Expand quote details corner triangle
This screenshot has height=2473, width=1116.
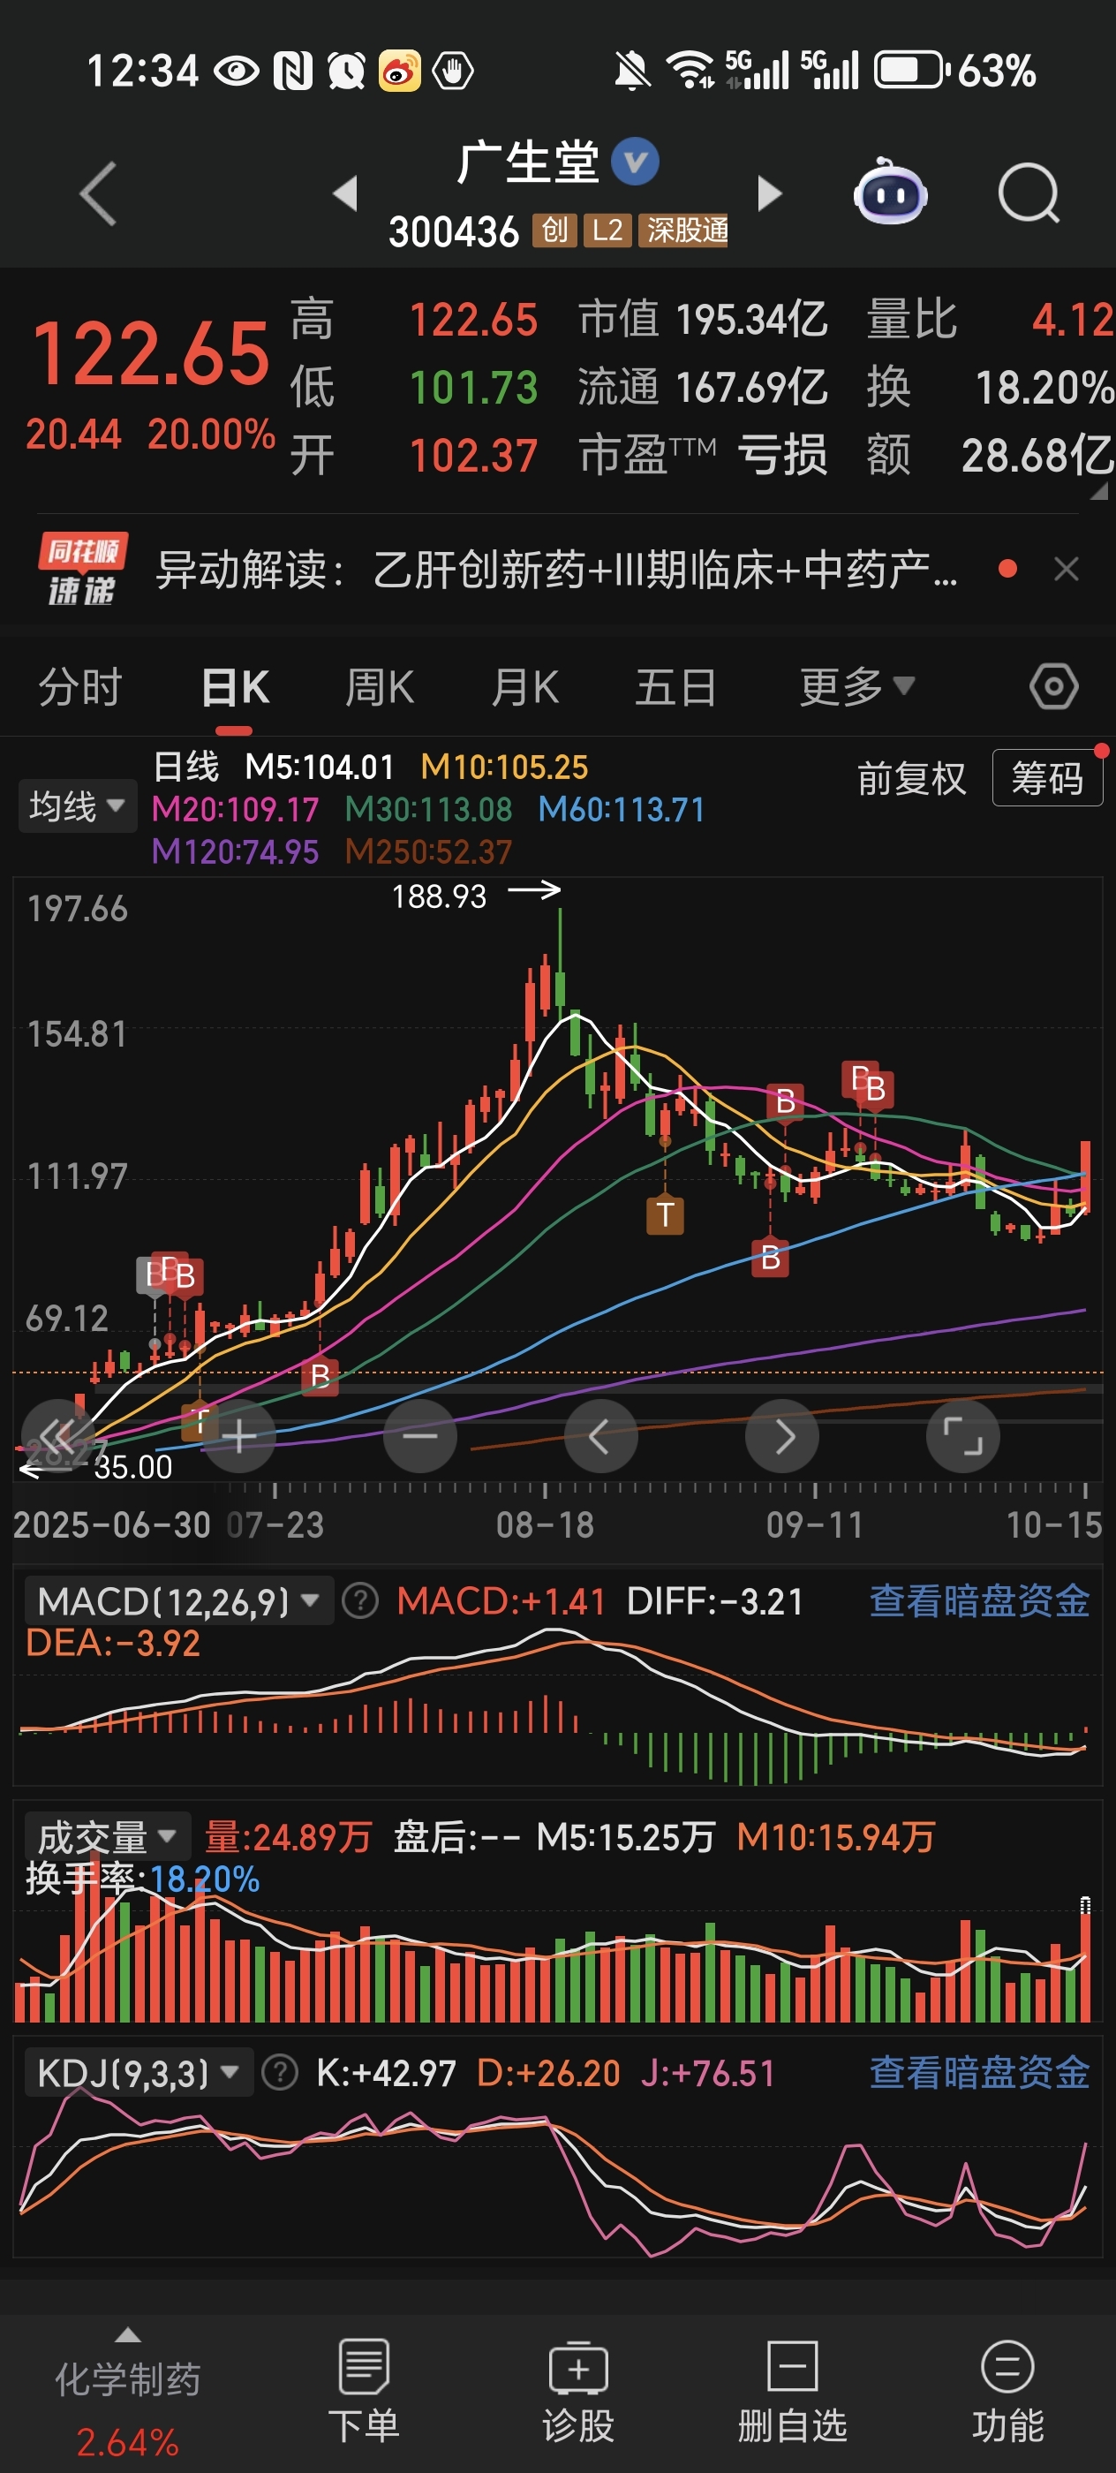click(1100, 490)
